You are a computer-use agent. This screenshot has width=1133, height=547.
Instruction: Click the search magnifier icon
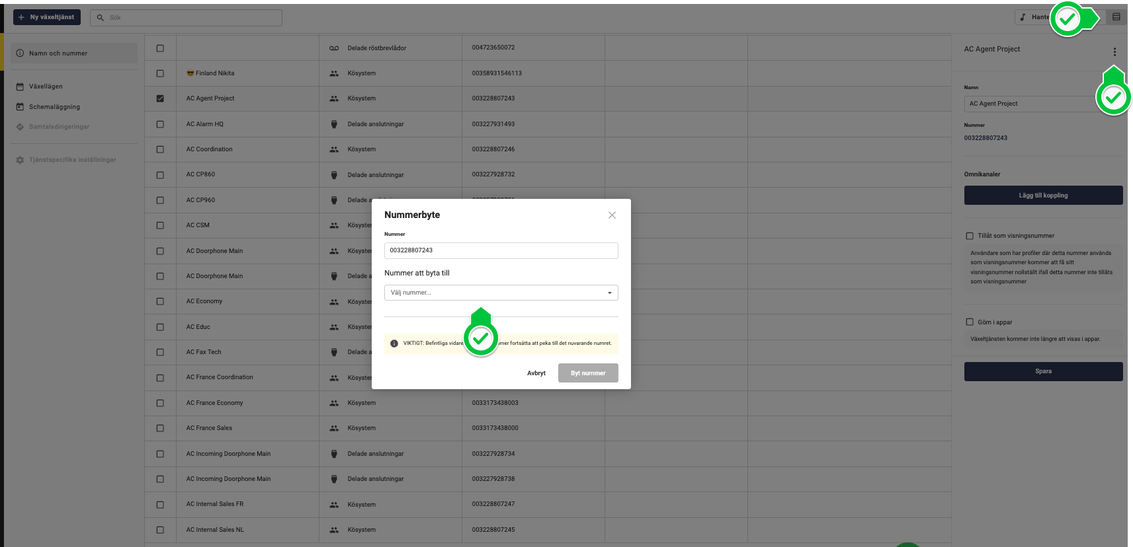pyautogui.click(x=101, y=18)
